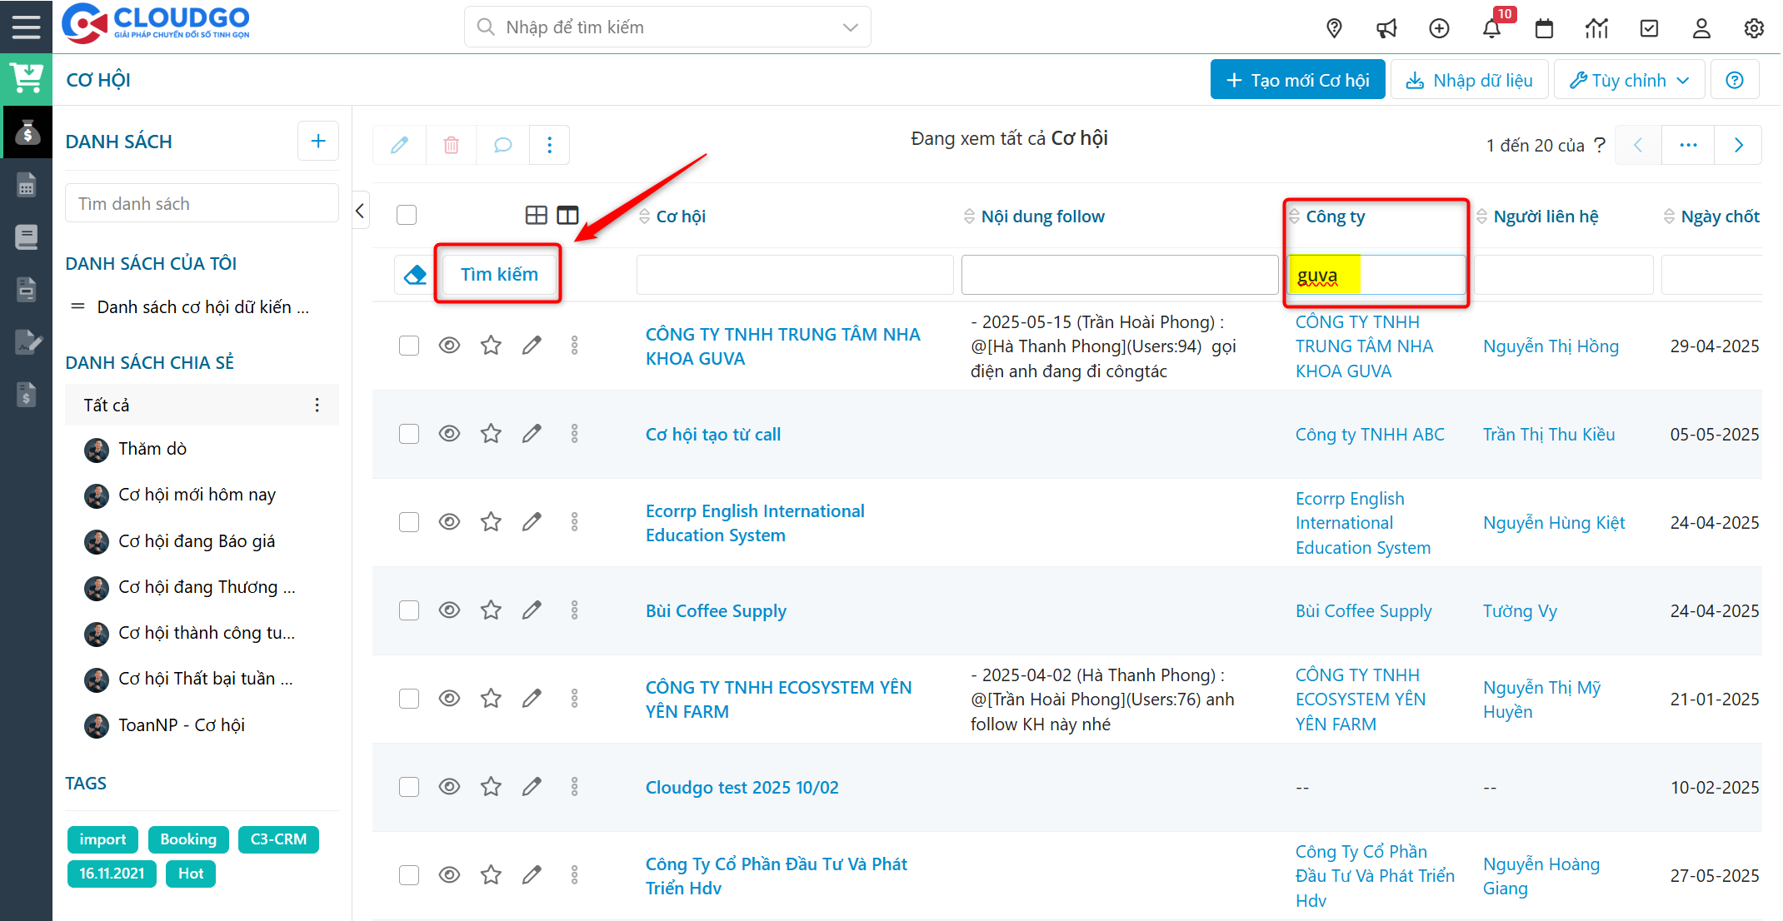This screenshot has height=921, width=1783.
Task: Check the Cơ hội tạo từ call row
Action: 408,434
